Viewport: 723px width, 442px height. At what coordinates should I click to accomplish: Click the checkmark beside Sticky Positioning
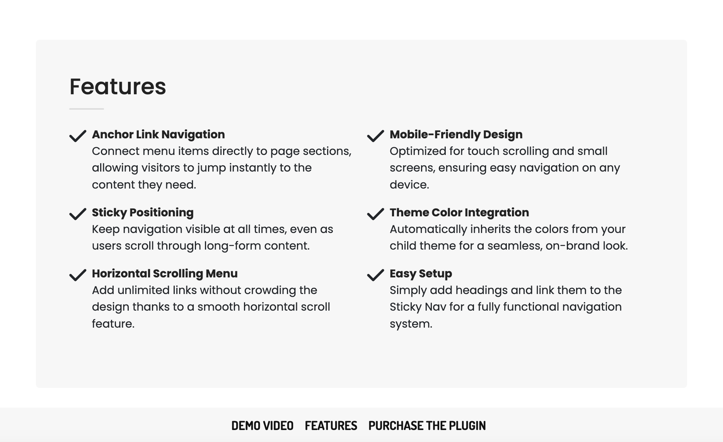[78, 214]
